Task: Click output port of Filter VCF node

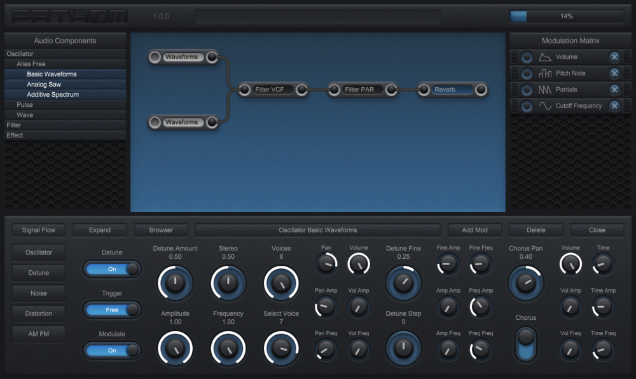Action: click(301, 90)
